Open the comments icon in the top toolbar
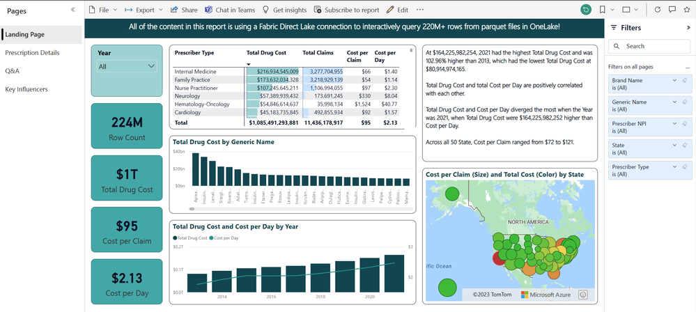This screenshot has height=312, width=696. (x=672, y=10)
